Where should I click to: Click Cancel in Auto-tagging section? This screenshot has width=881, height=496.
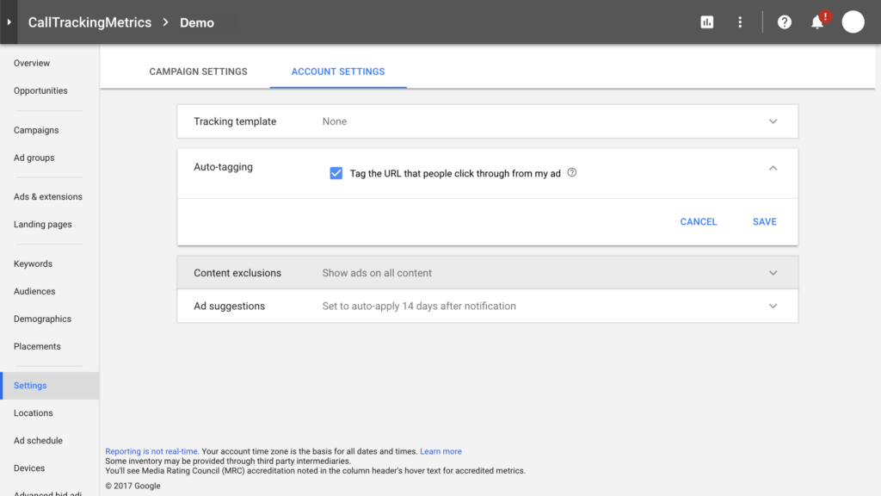[x=698, y=221]
